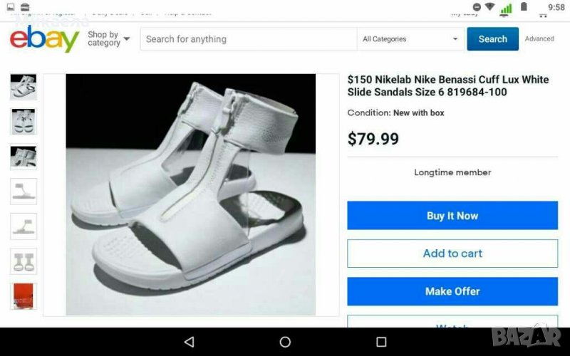Tap the battery icon in status bar

pos(524,7)
